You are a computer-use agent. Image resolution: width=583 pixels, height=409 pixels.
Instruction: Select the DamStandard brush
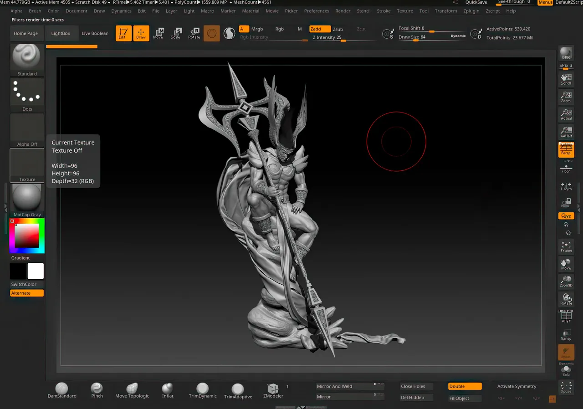coord(61,390)
